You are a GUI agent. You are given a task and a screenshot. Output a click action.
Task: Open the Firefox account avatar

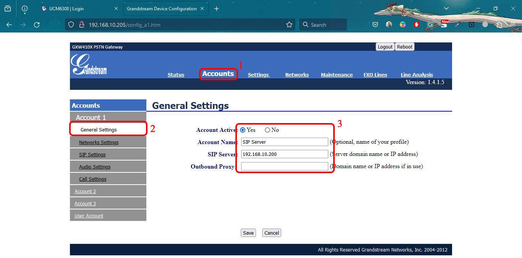[x=389, y=24]
